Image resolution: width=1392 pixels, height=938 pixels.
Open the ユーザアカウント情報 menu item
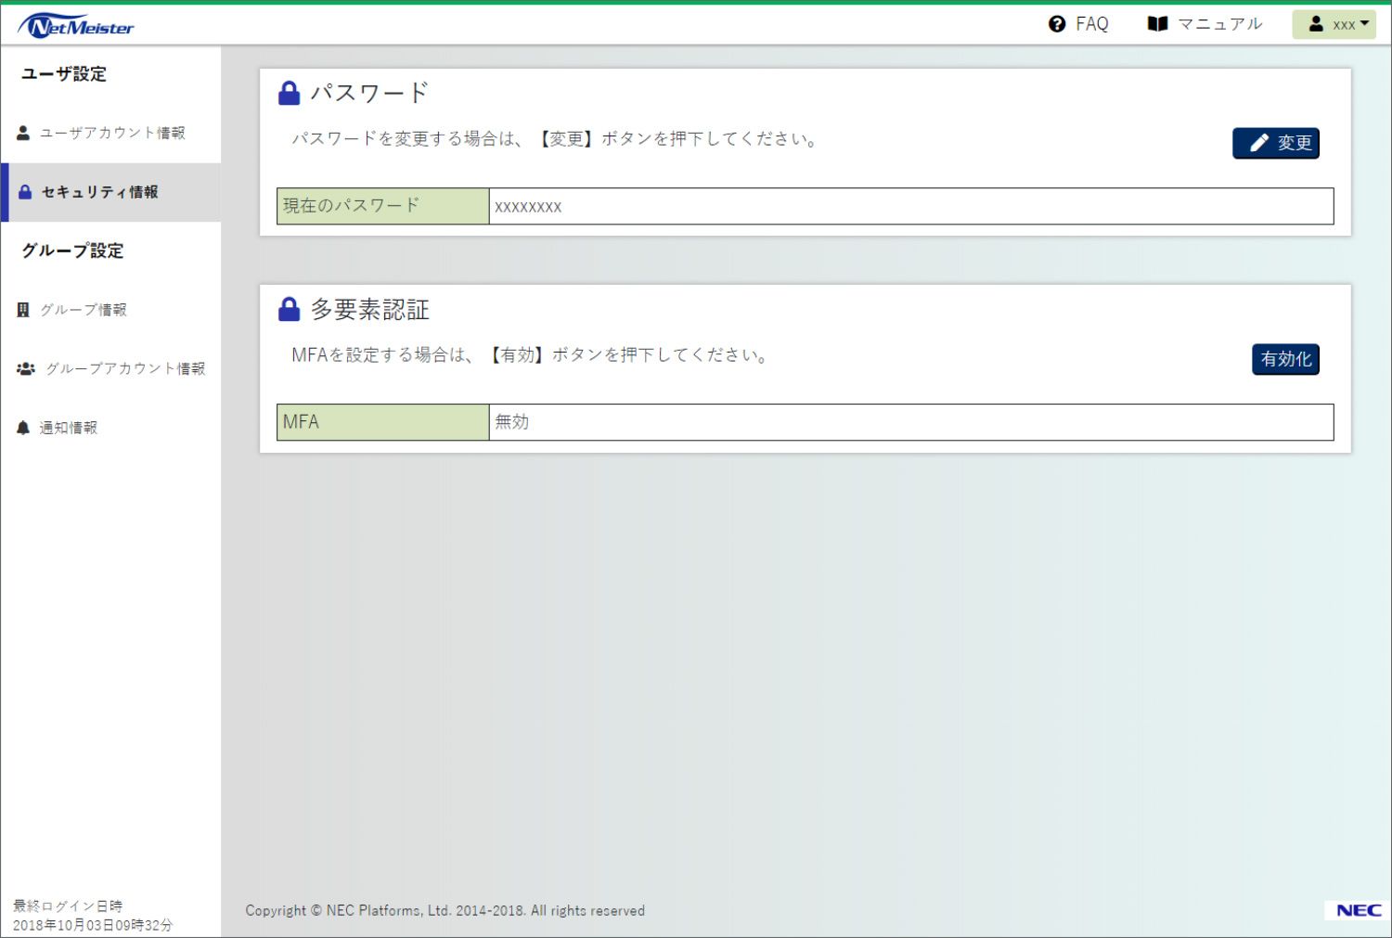(x=112, y=134)
